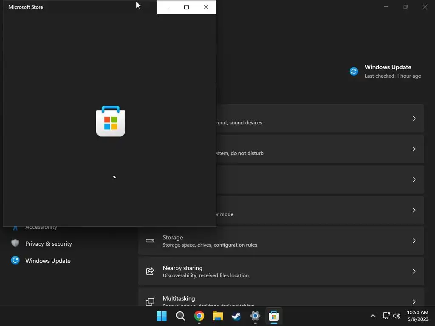This screenshot has width=435, height=326.
Task: Open taskbar Search
Action: coord(180,316)
